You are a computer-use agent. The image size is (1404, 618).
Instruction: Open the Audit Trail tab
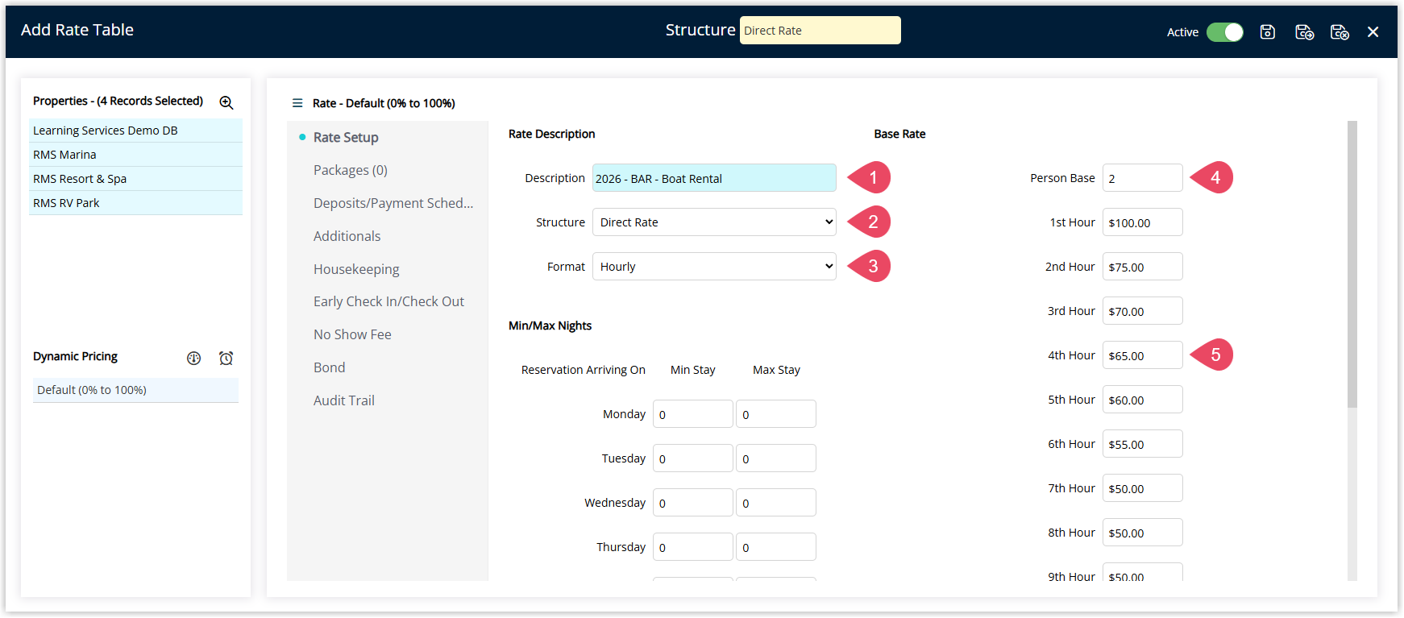[344, 400]
